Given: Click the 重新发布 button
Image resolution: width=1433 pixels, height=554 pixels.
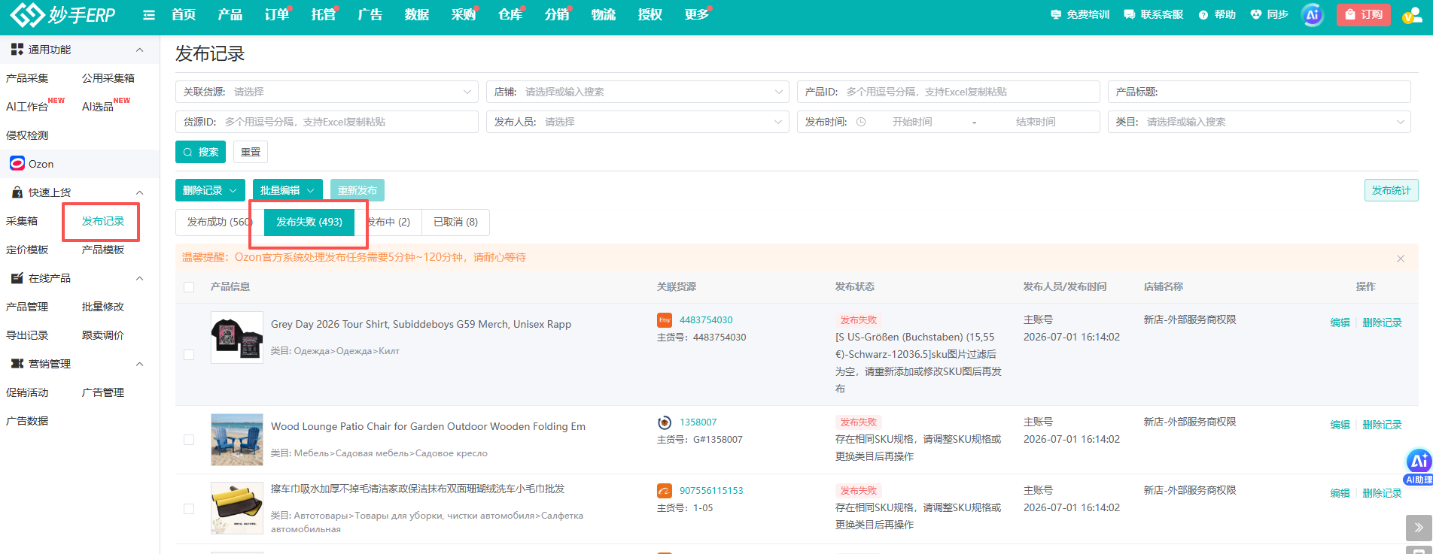Looking at the screenshot, I should [357, 190].
